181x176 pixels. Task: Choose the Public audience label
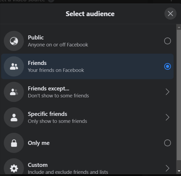(x=36, y=38)
